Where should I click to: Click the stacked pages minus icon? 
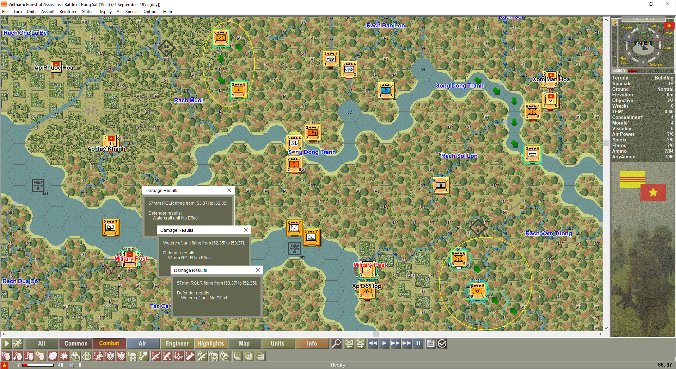click(260, 356)
